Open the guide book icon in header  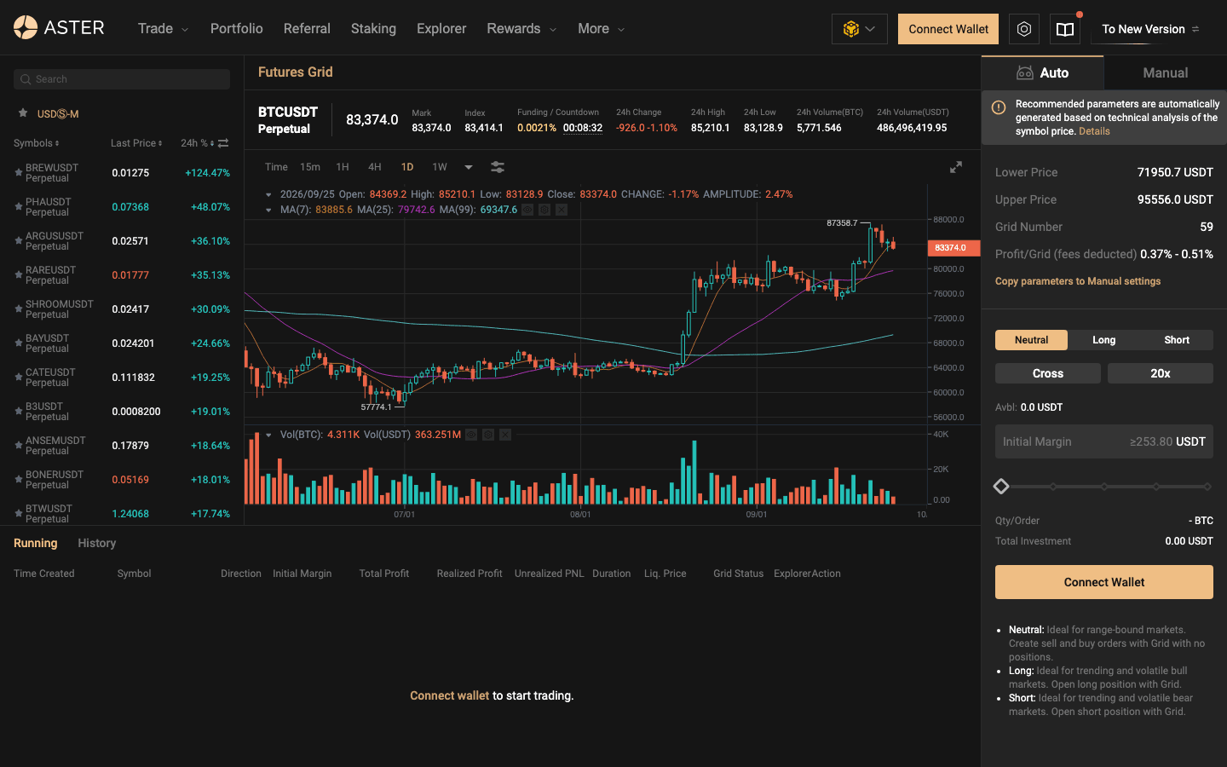(1065, 29)
